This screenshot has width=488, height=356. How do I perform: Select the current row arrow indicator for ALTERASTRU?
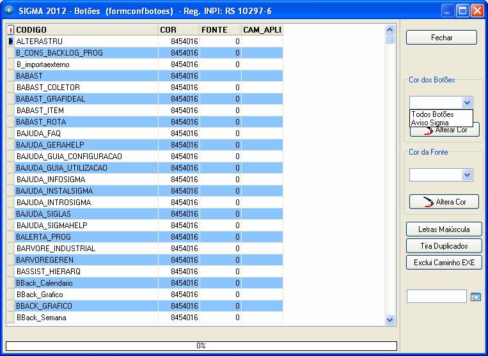11,41
